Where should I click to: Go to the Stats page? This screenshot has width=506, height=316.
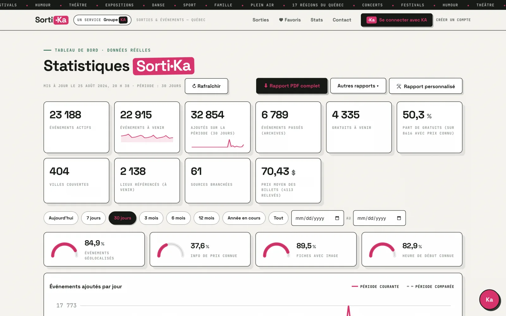pos(317,20)
